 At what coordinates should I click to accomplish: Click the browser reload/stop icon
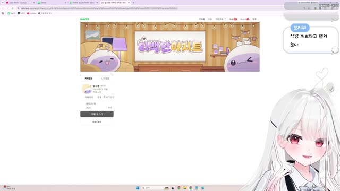tap(13, 8)
